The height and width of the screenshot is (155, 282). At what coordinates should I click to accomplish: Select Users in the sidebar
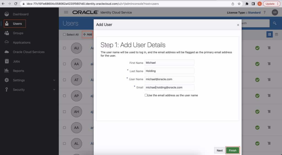pos(17,24)
